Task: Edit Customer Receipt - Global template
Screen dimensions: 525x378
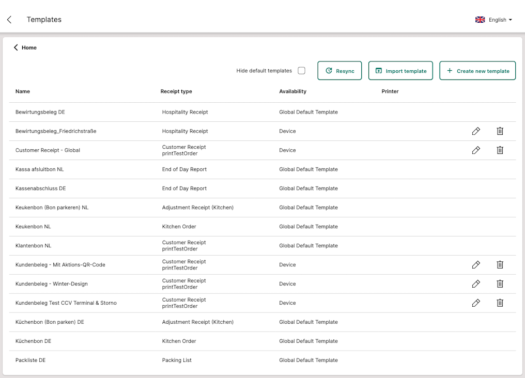Action: [x=476, y=150]
